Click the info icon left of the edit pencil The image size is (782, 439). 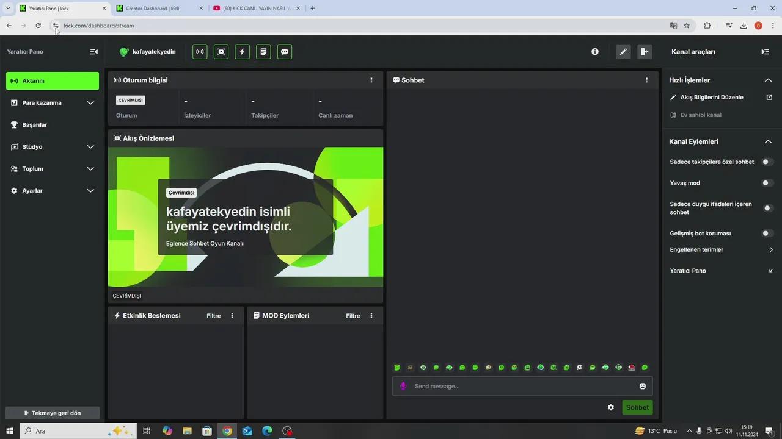click(x=594, y=51)
